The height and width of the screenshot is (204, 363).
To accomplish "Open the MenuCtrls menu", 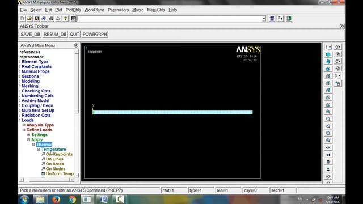I will (x=156, y=10).
